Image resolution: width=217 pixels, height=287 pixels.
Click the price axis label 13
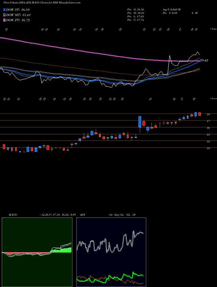[x=208, y=148]
